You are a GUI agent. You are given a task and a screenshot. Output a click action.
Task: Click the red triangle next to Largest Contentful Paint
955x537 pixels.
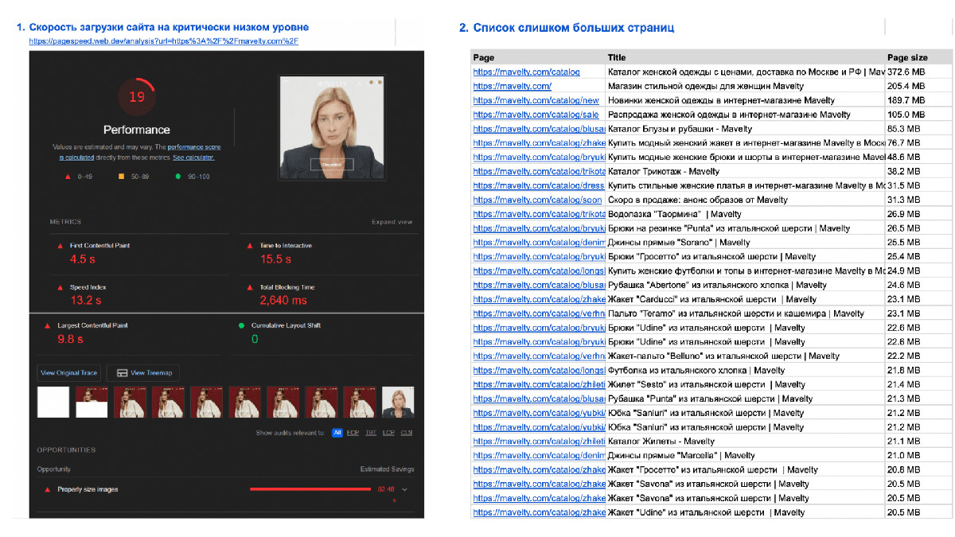click(x=47, y=325)
